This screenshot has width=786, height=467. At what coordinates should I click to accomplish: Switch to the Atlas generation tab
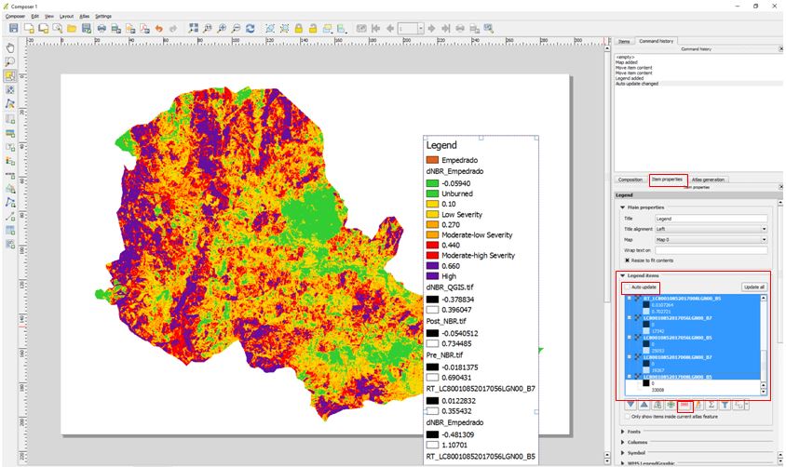710,179
